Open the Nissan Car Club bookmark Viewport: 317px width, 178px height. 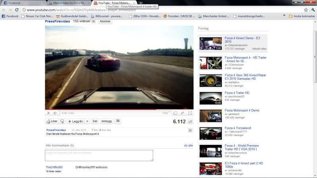(37, 16)
